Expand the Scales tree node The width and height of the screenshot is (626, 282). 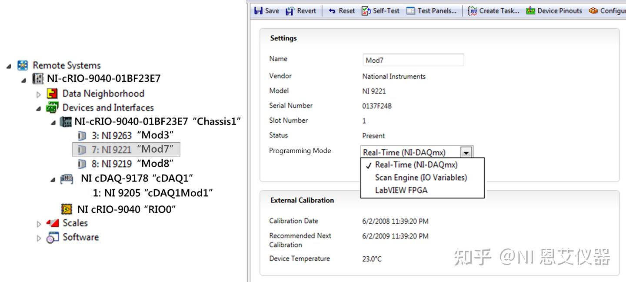tap(39, 224)
